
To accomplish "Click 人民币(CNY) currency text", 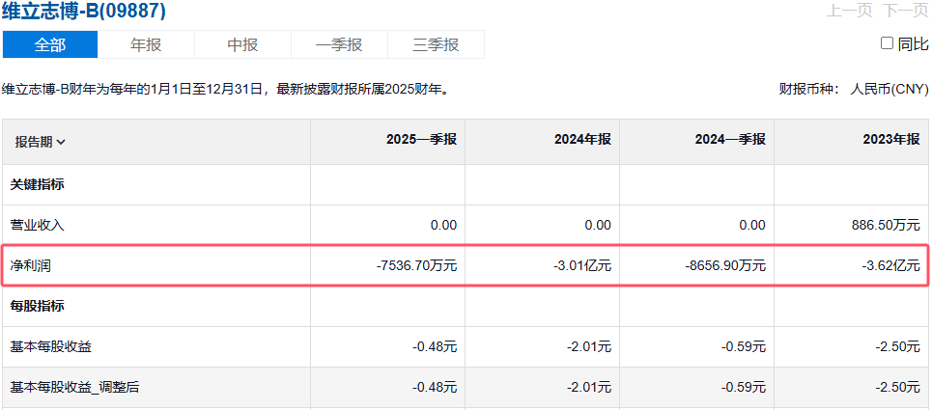I will 890,90.
